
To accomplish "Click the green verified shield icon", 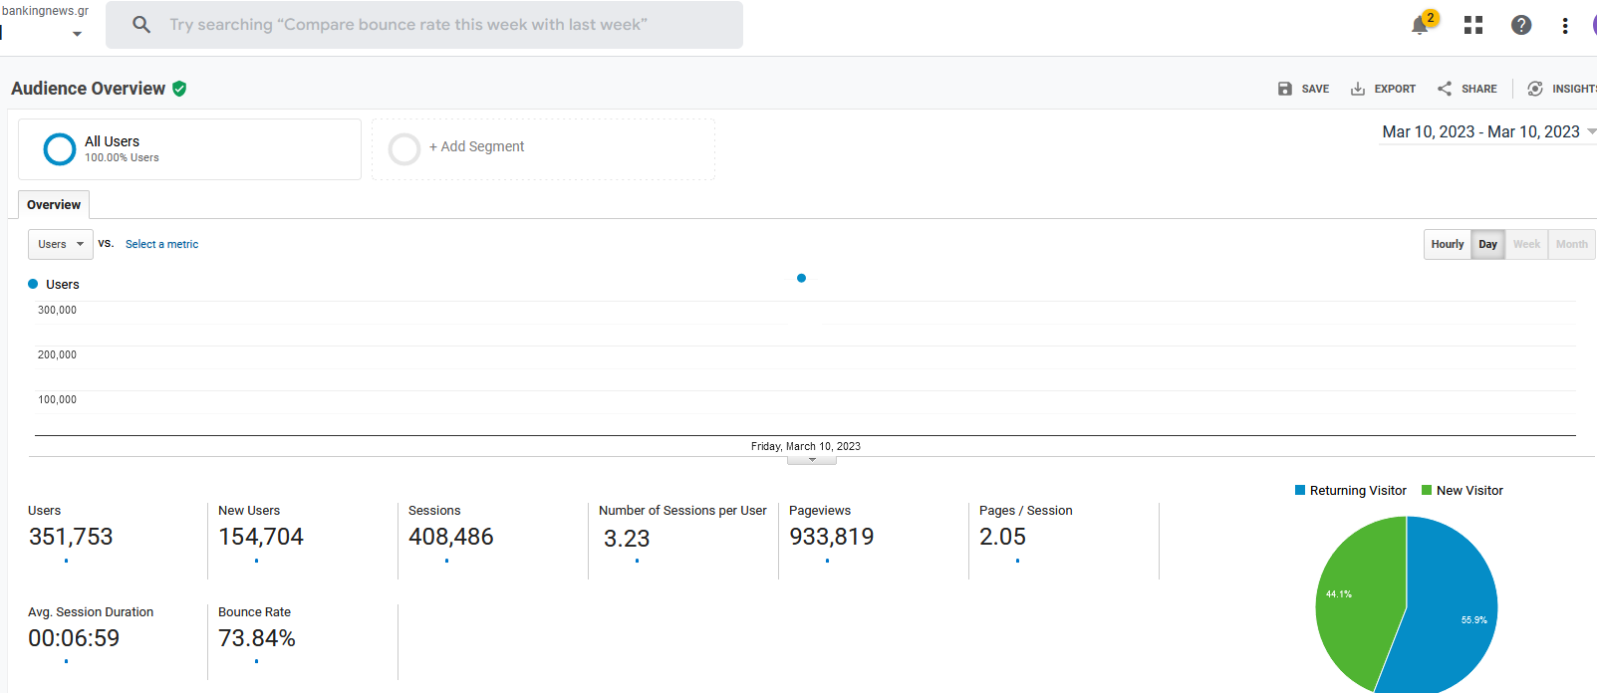I will [x=179, y=89].
